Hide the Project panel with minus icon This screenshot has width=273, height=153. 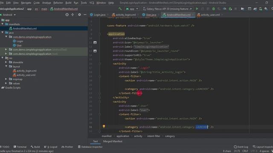(x=85, y=15)
